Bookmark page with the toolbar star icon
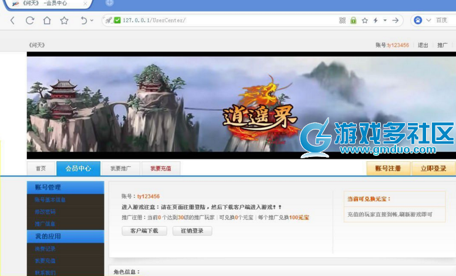The image size is (456, 276). (65, 21)
